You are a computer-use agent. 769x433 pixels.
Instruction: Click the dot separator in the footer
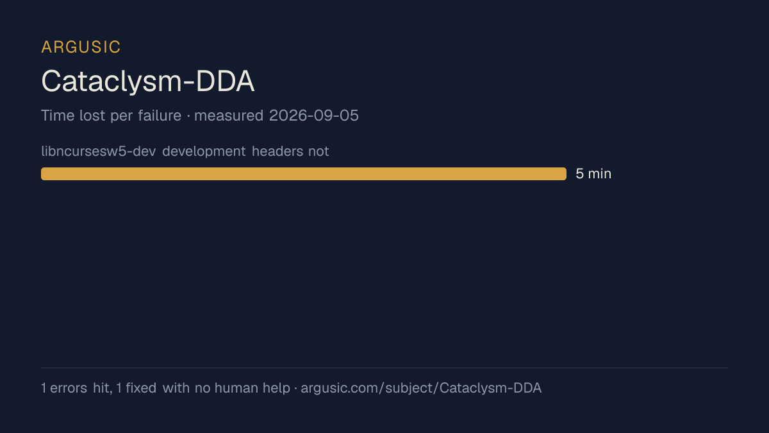tap(295, 388)
